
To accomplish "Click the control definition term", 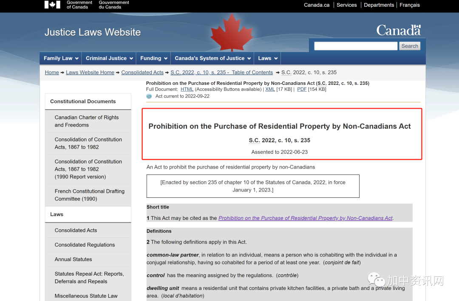I will pos(156,276).
